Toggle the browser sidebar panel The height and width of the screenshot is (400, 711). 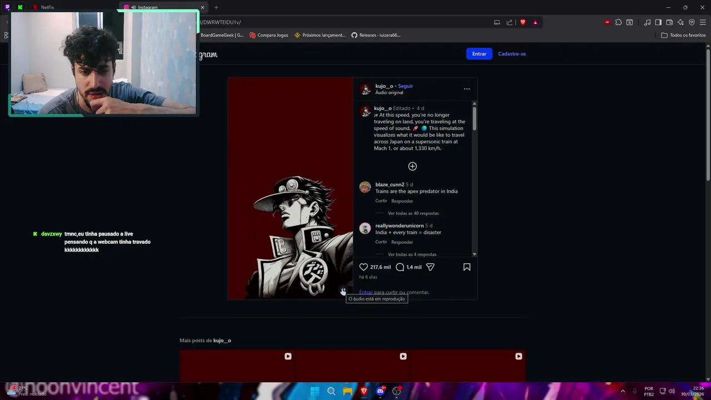coord(658,22)
